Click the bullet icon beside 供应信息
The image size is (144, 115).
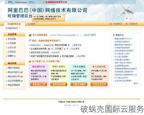[6, 39]
